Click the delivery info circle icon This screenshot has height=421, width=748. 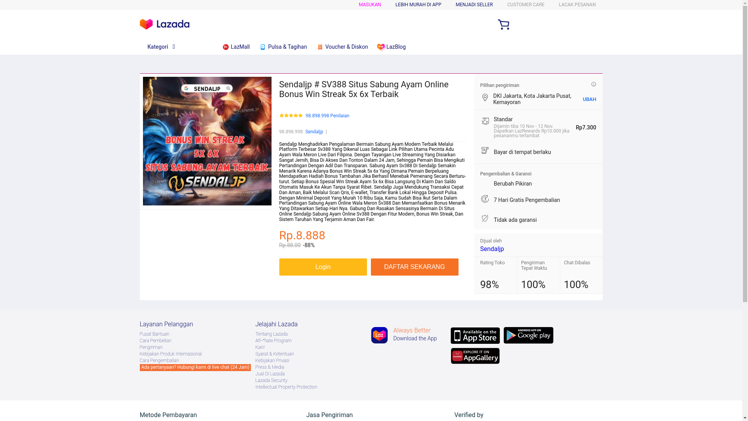pos(593,84)
